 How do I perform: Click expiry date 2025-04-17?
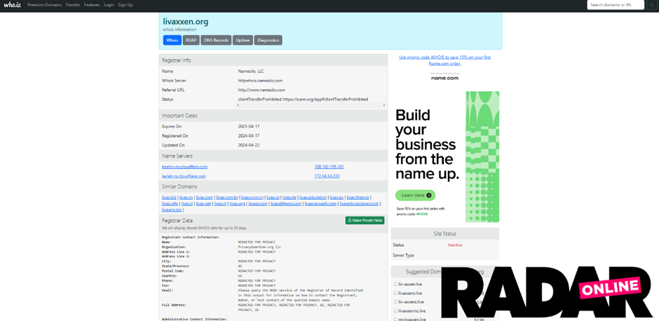click(x=249, y=126)
